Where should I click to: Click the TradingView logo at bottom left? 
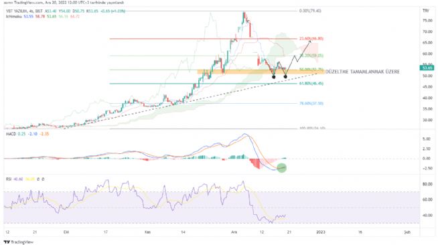point(19,242)
